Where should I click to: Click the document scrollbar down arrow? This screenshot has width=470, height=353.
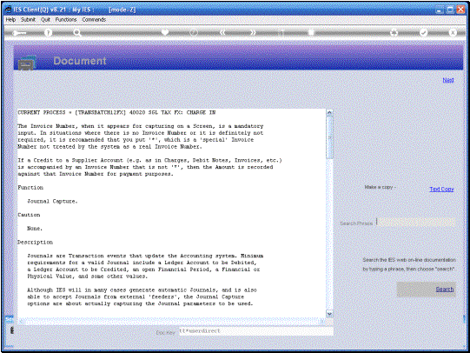click(x=329, y=314)
